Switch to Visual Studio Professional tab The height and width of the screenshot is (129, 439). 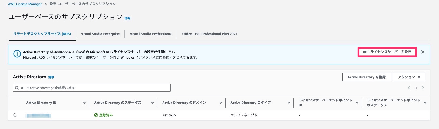[151, 34]
